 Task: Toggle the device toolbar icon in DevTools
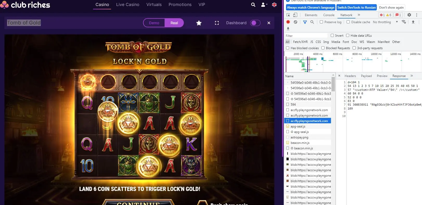click(295, 15)
